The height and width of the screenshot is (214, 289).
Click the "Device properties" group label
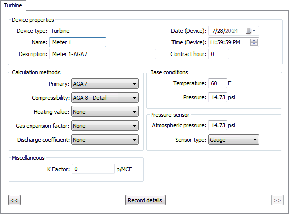point(33,20)
